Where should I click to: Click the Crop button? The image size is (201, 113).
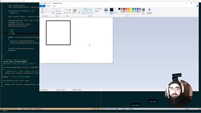tap(58, 9)
